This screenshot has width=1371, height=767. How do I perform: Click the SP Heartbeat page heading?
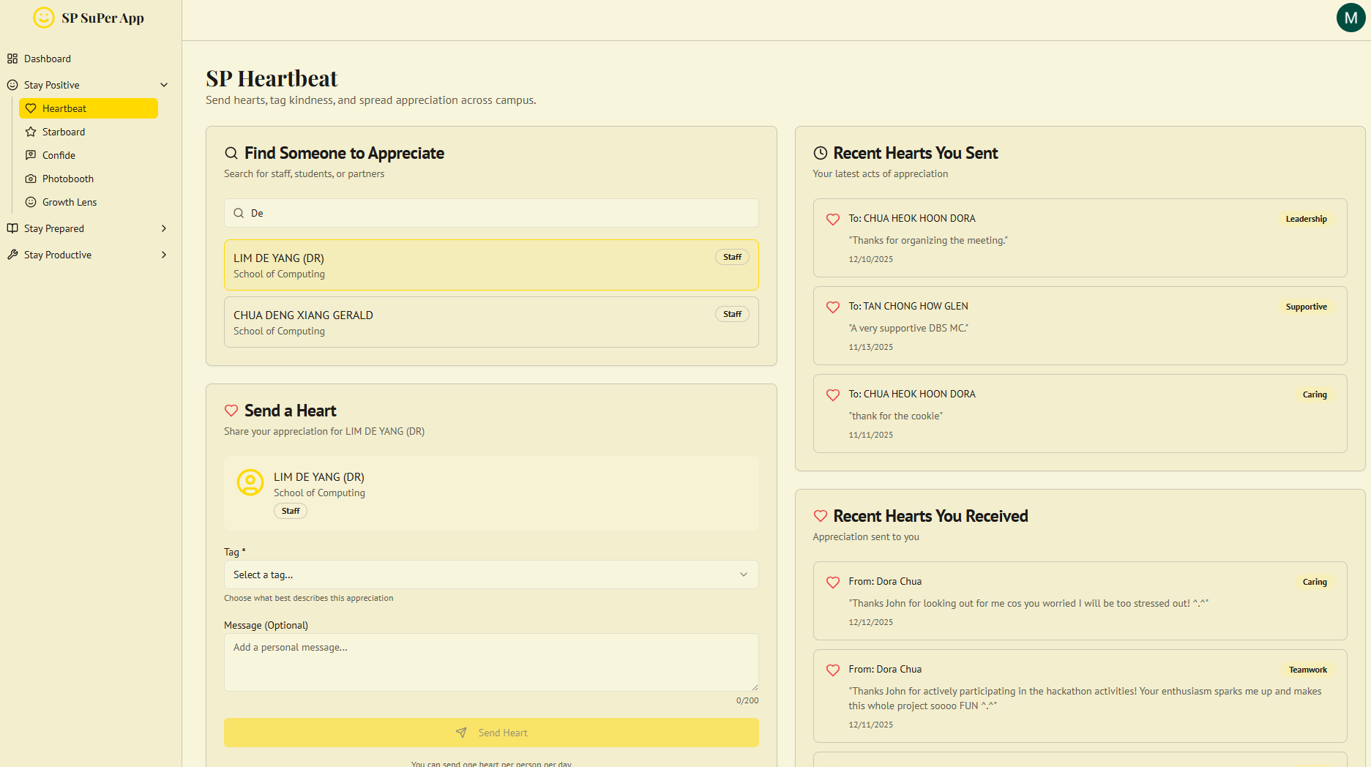[272, 78]
